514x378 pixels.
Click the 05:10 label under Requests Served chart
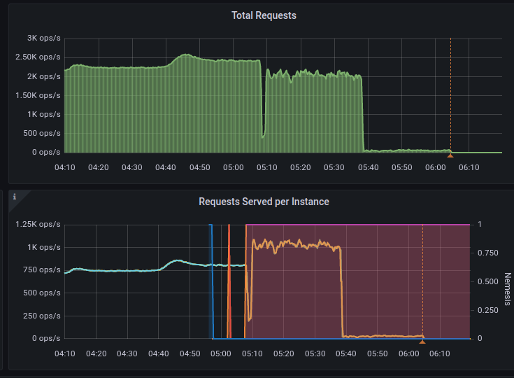(252, 353)
